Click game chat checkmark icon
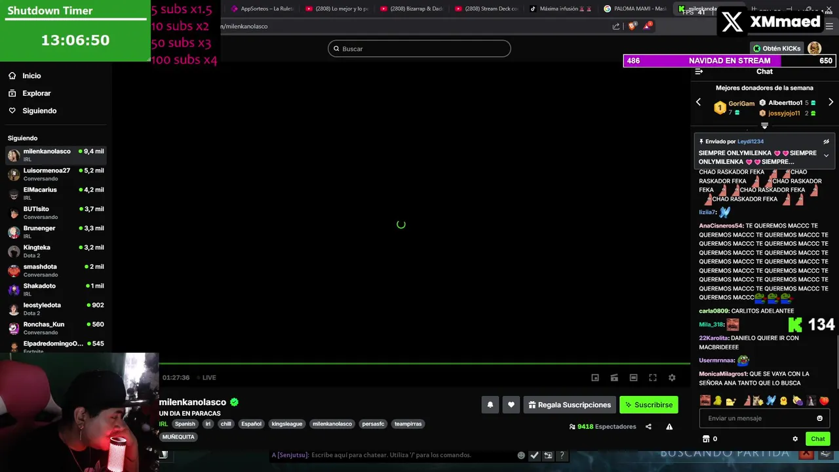Image resolution: width=839 pixels, height=472 pixels. [534, 455]
